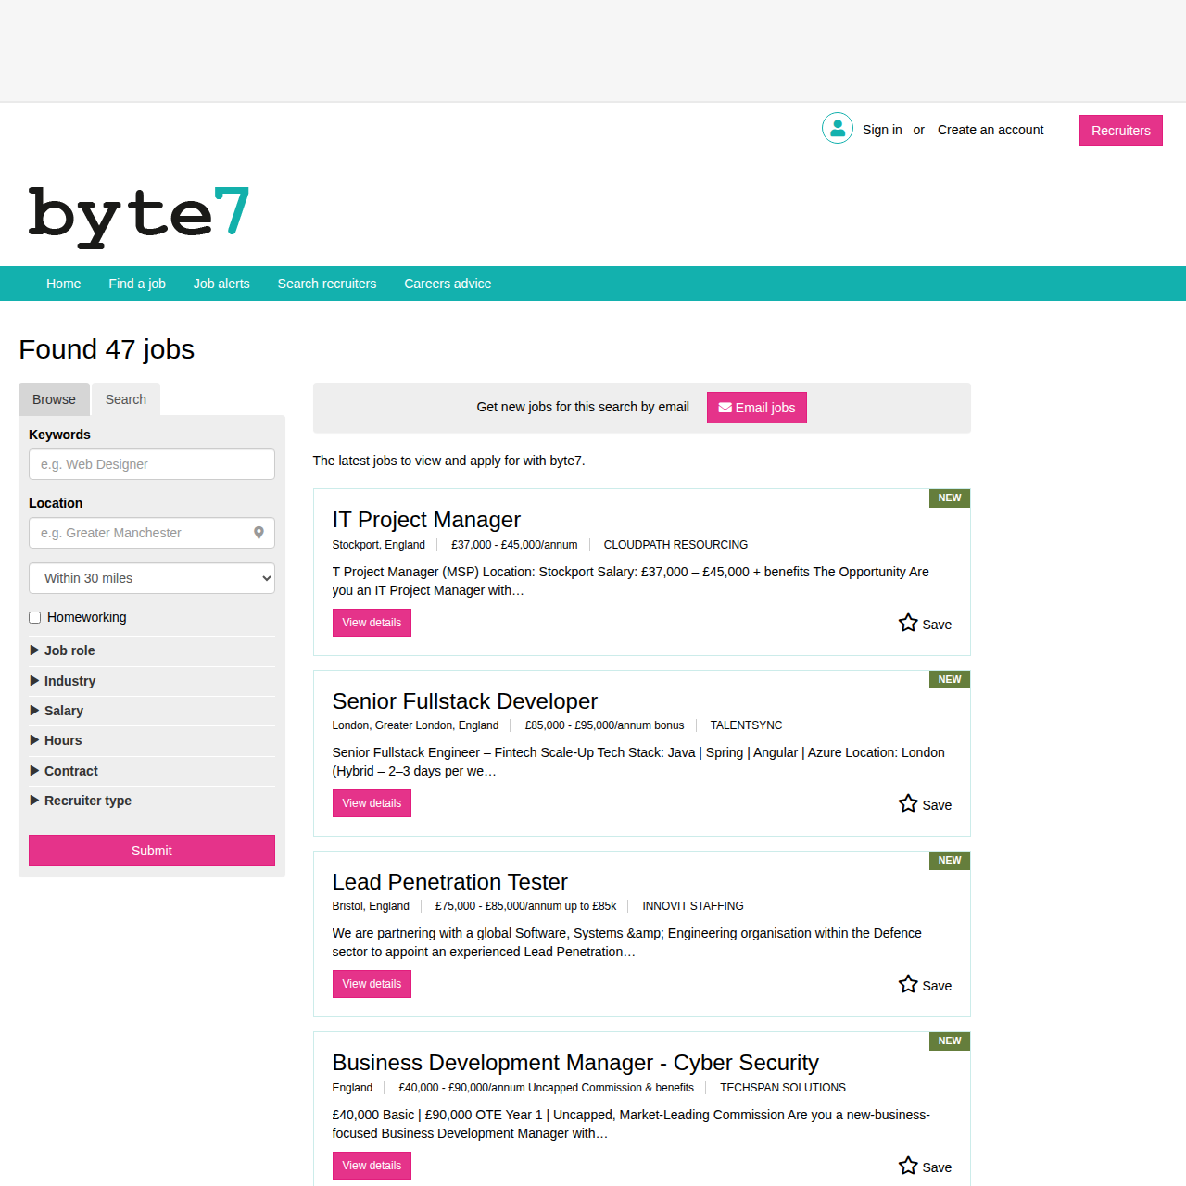
Task: Click the envelope icon on Email jobs button
Action: [725, 408]
